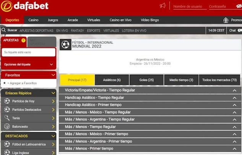Click the gift promotions icon

(226, 20)
